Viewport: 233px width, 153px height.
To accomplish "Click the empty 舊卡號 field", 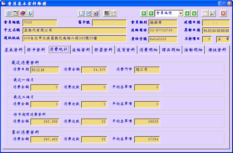I will click(109, 23).
